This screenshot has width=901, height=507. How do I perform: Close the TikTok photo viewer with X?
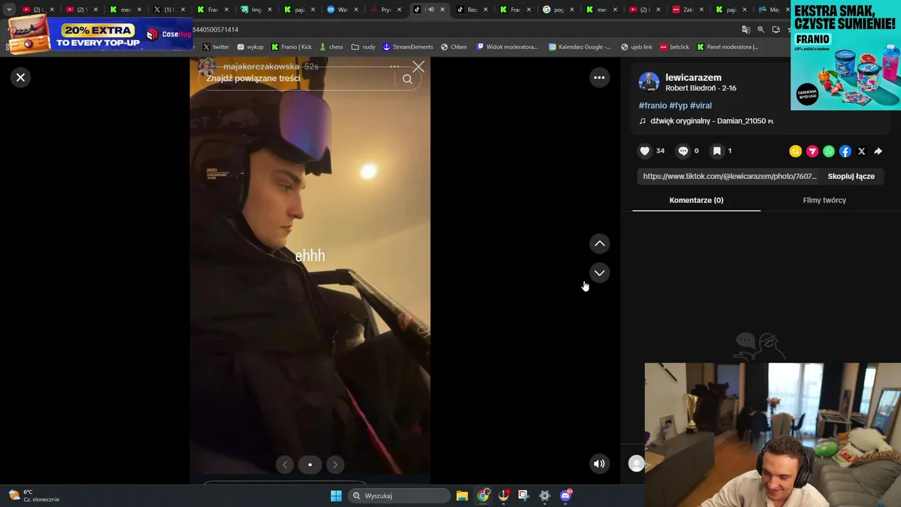click(20, 77)
